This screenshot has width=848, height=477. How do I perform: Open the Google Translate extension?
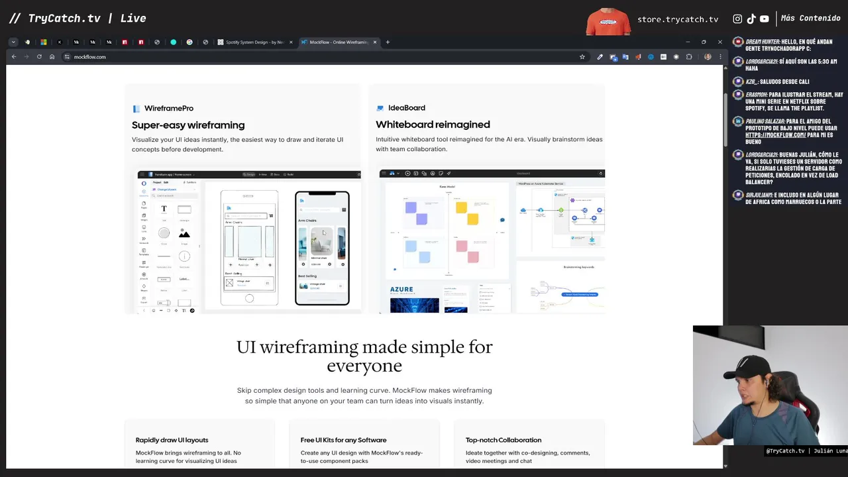pos(625,57)
